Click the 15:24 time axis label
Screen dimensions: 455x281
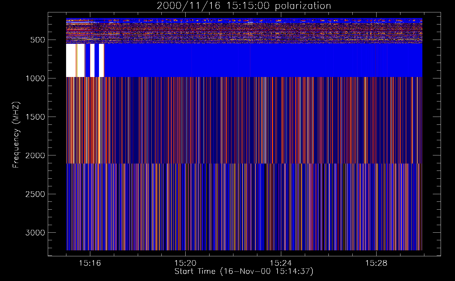281,263
